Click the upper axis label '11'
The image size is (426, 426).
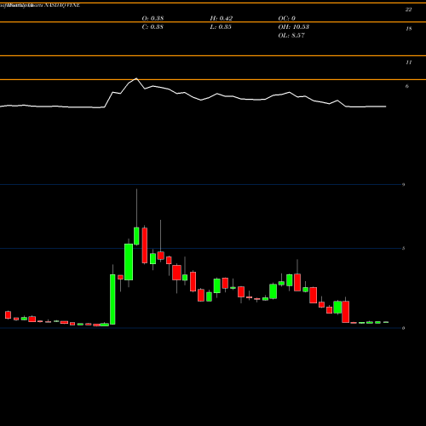(409, 62)
